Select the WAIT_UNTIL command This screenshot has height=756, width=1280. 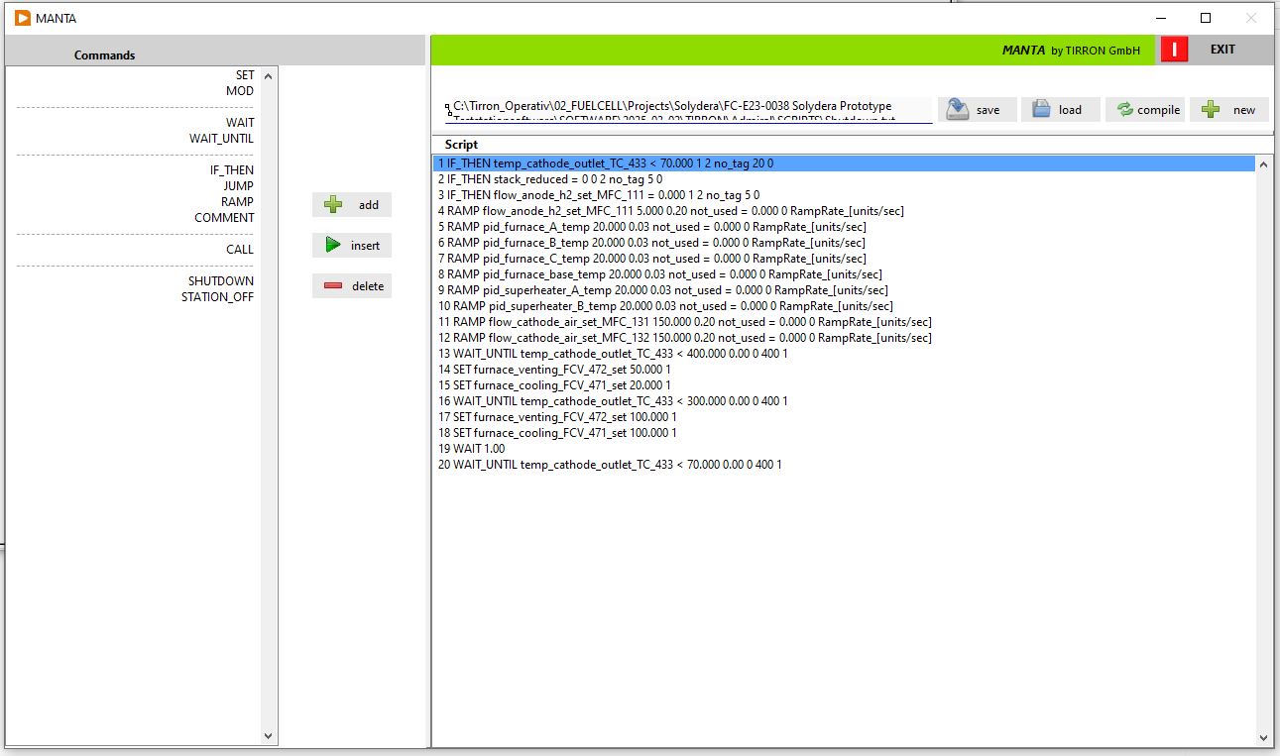pos(221,139)
